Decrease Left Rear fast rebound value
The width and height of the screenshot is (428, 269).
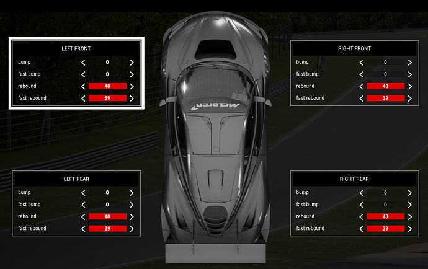83,229
